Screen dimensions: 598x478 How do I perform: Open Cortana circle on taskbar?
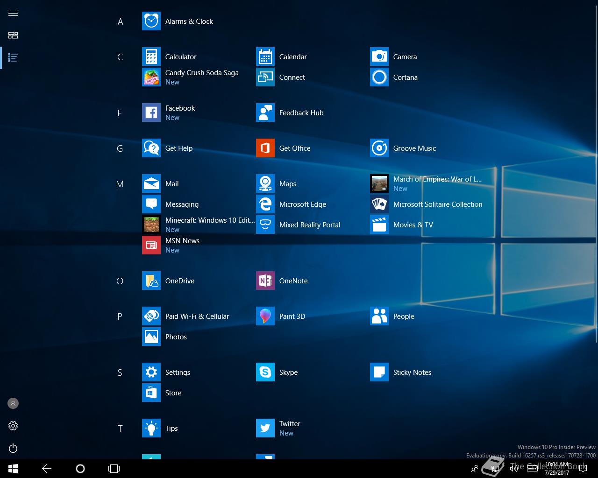pos(80,469)
